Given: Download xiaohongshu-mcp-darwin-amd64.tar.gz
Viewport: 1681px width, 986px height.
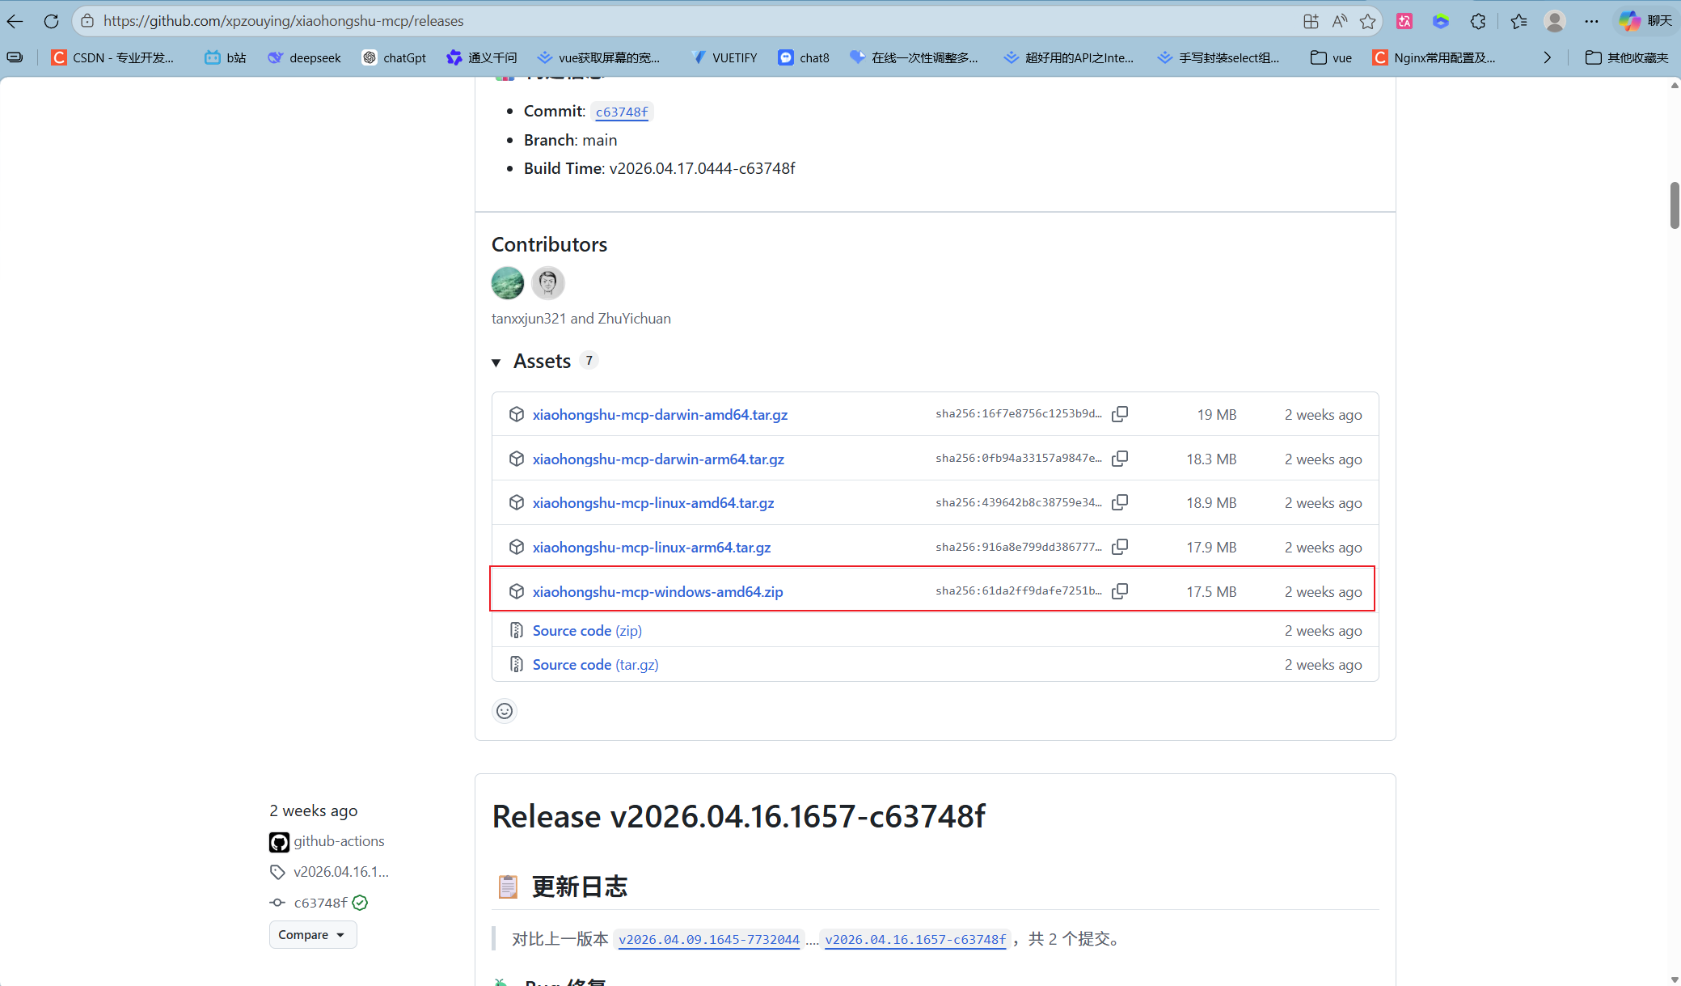Looking at the screenshot, I should tap(660, 414).
